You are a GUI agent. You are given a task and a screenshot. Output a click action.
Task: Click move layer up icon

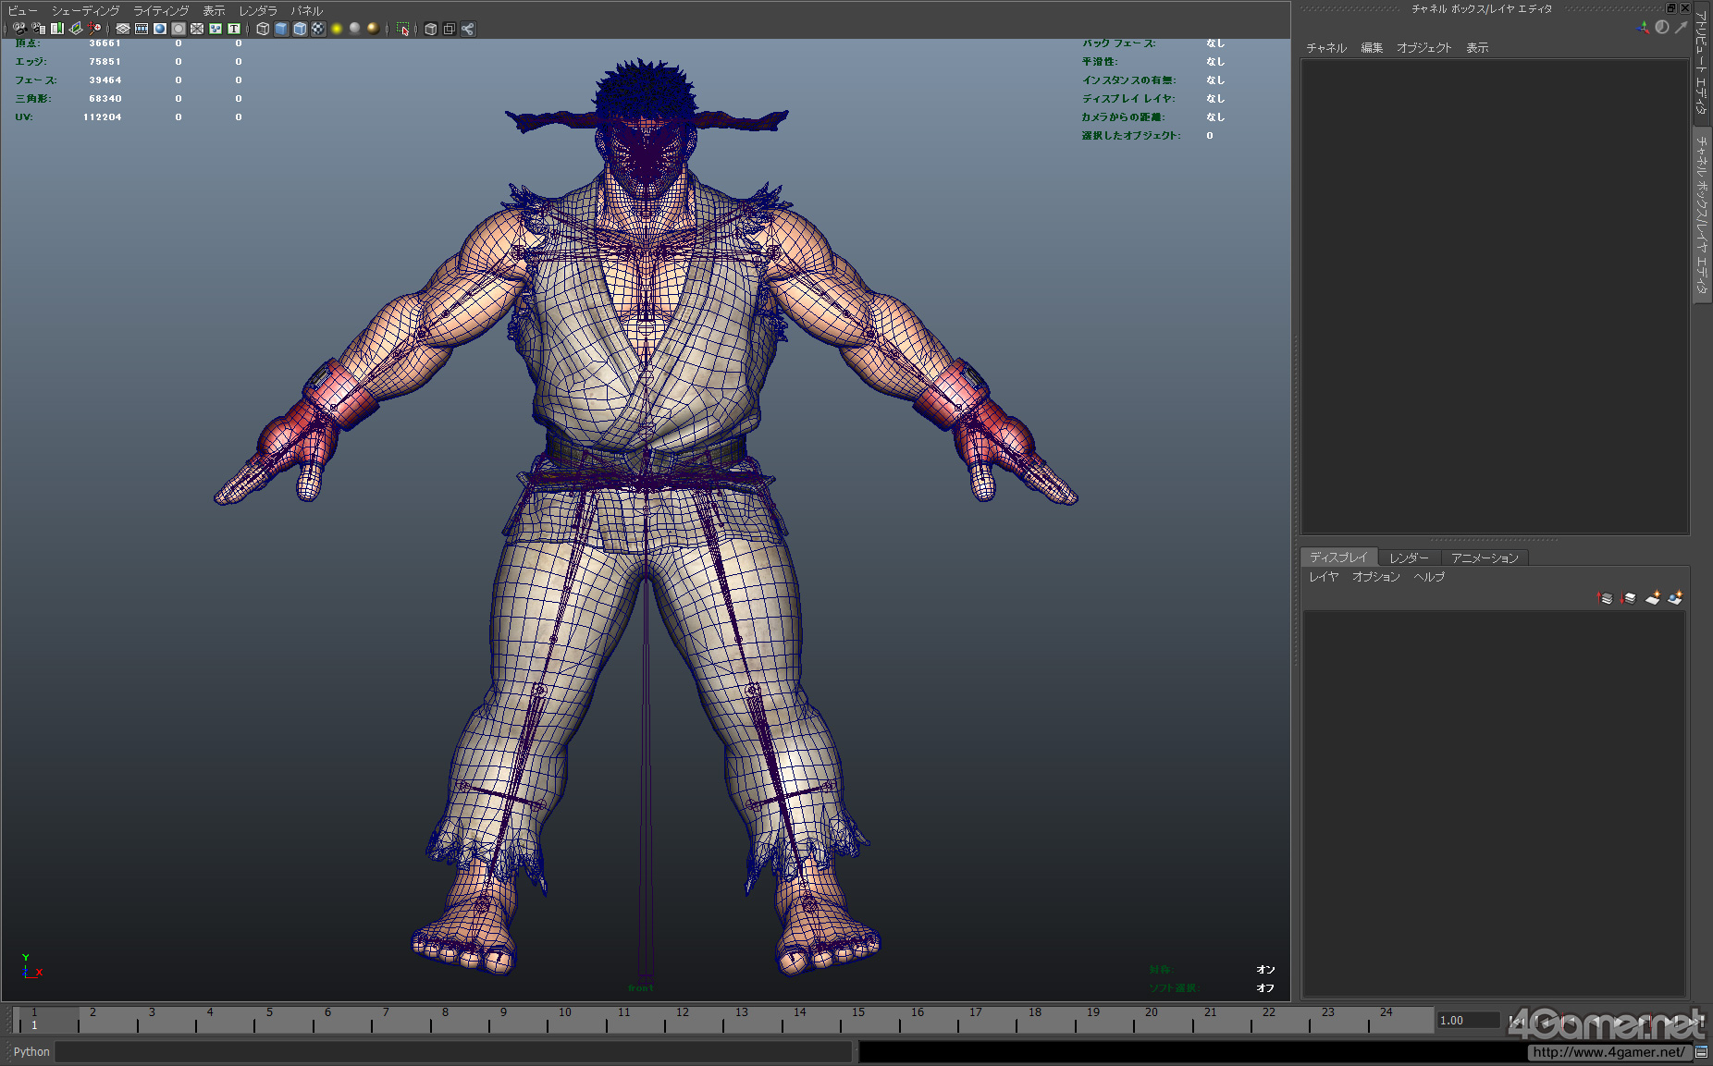[x=1605, y=598]
